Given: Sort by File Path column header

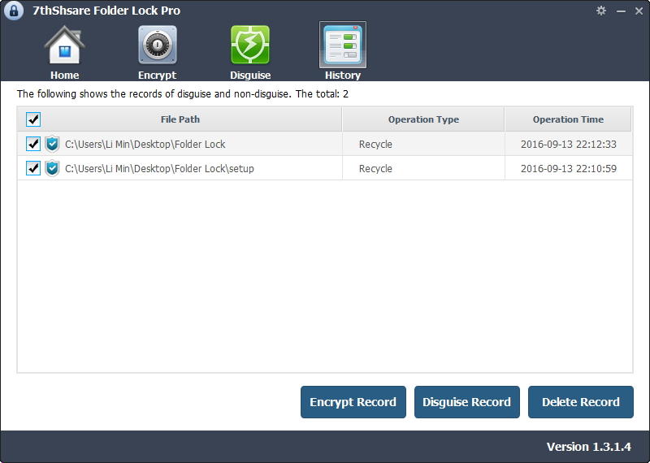Looking at the screenshot, I should tap(180, 119).
